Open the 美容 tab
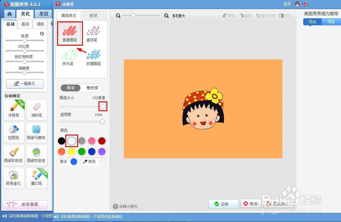Image resolution: width=341 pixels, height=222 pixels. click(x=44, y=14)
